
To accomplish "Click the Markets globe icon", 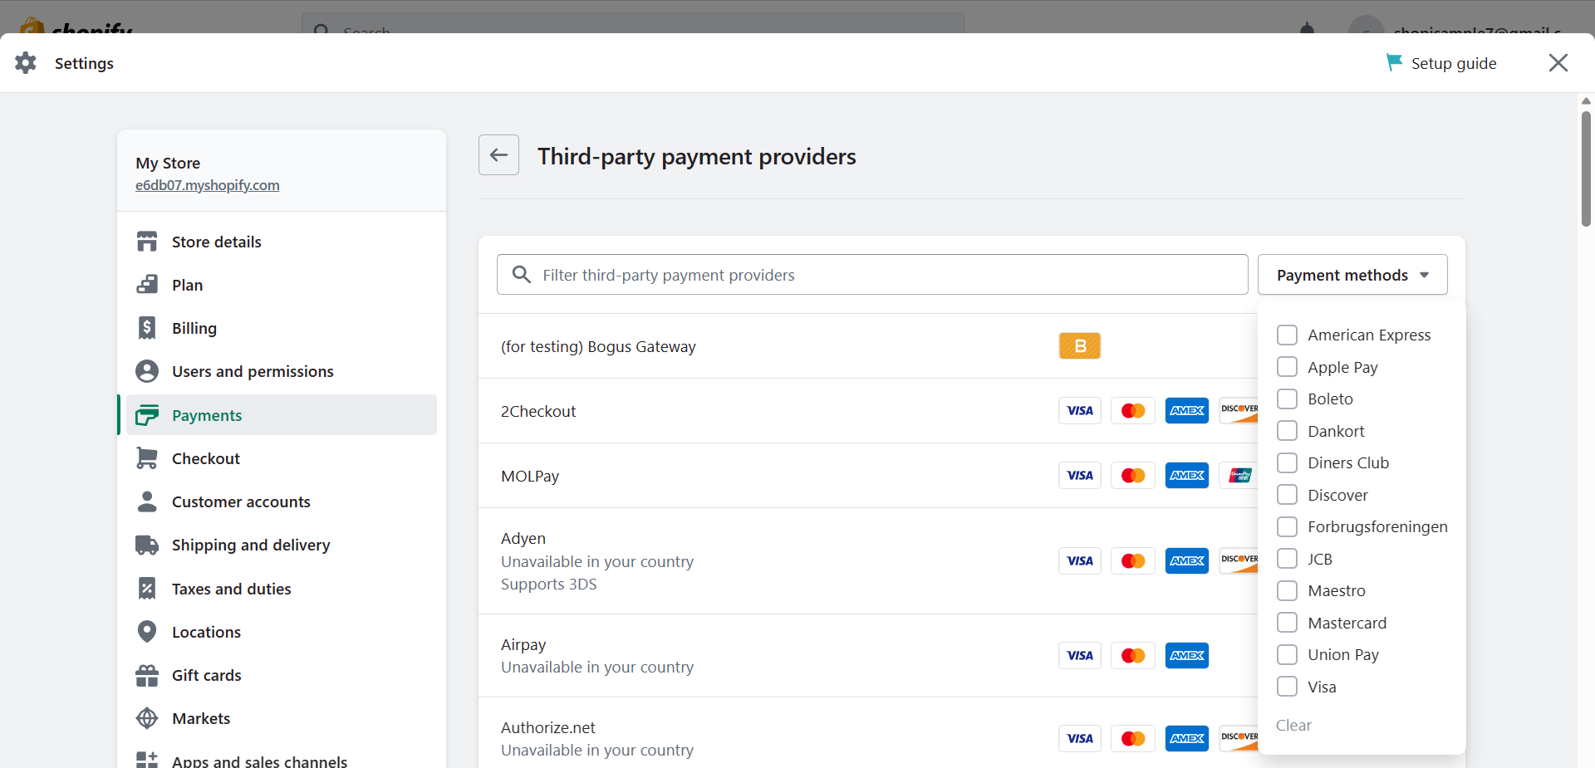I will pos(147,718).
